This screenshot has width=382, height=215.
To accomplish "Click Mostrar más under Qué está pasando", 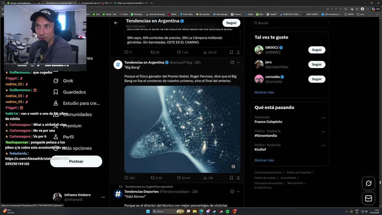I will [264, 160].
